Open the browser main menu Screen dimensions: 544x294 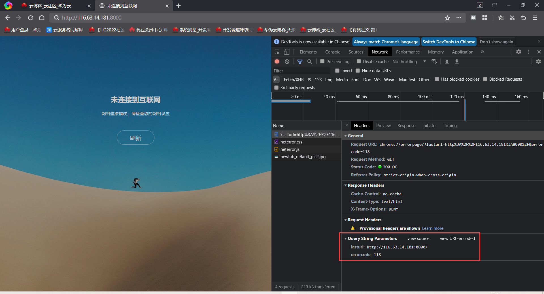coord(535,18)
